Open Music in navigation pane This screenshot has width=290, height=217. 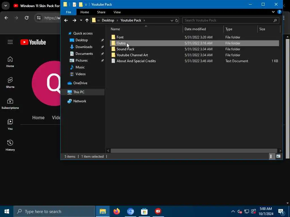click(80, 67)
